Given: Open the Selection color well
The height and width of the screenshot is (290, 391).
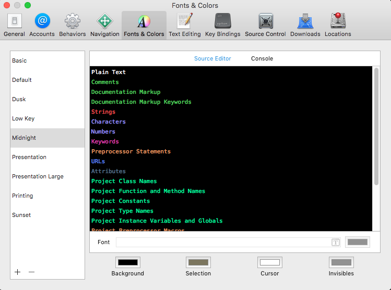Looking at the screenshot, I should pos(198,262).
